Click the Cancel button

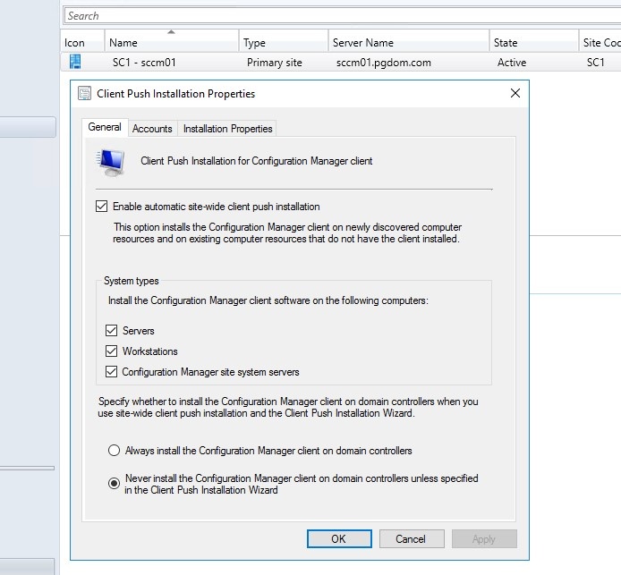coord(411,539)
